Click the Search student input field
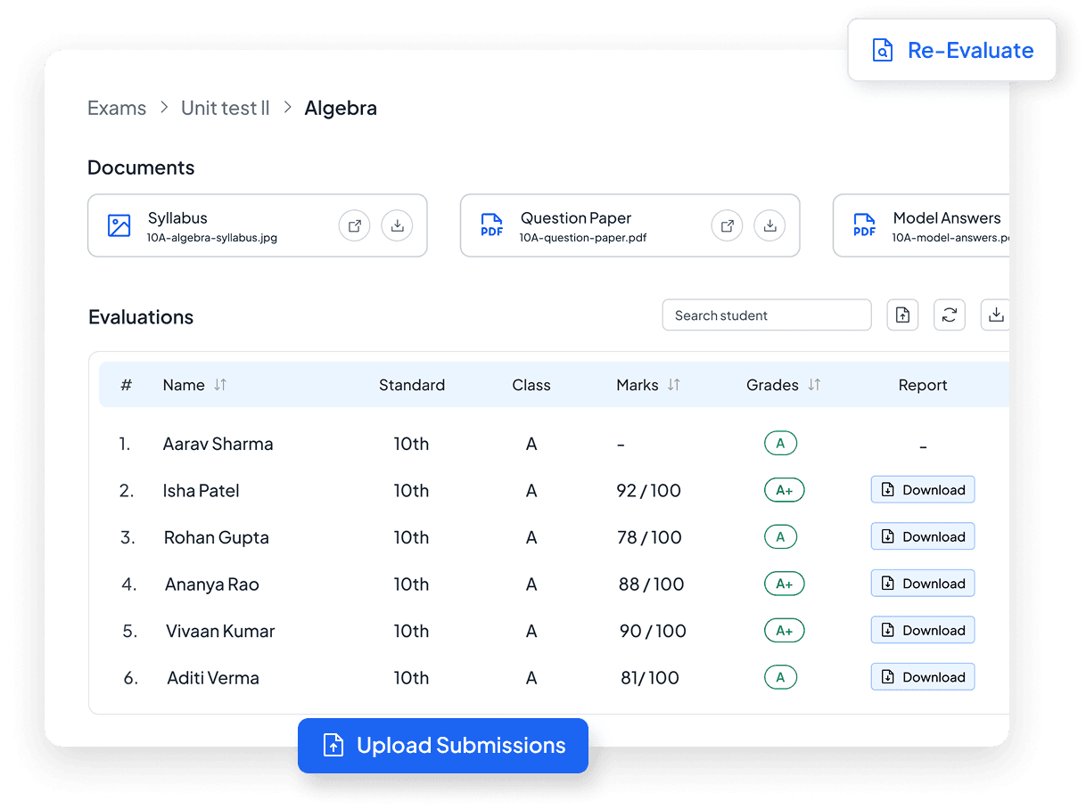Viewport: 1086px width, 809px height. pyautogui.click(x=767, y=315)
